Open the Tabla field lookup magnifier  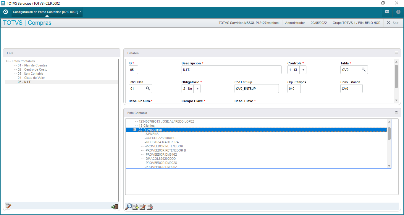tap(363, 70)
